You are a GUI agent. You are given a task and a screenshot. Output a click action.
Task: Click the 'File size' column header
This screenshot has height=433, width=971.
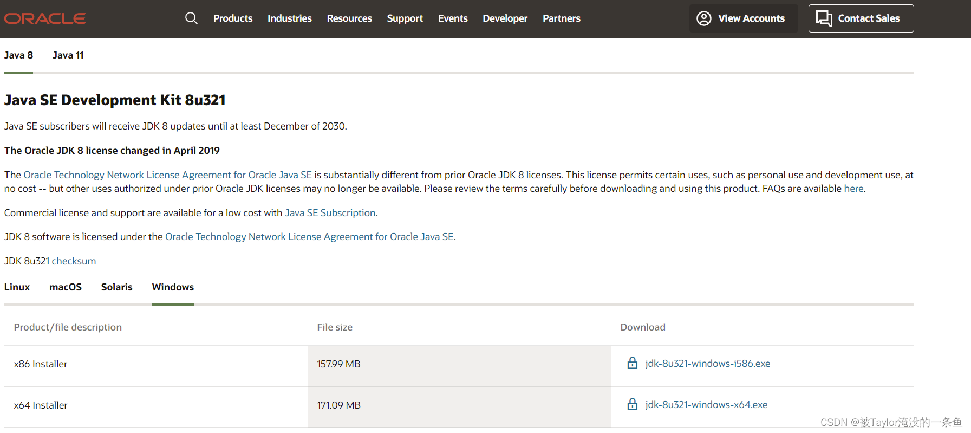(335, 327)
